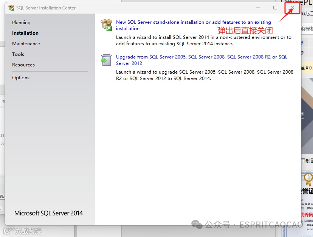Close the SQL Server Installation Center window
Image resolution: width=313 pixels, height=237 pixels.
[x=293, y=8]
